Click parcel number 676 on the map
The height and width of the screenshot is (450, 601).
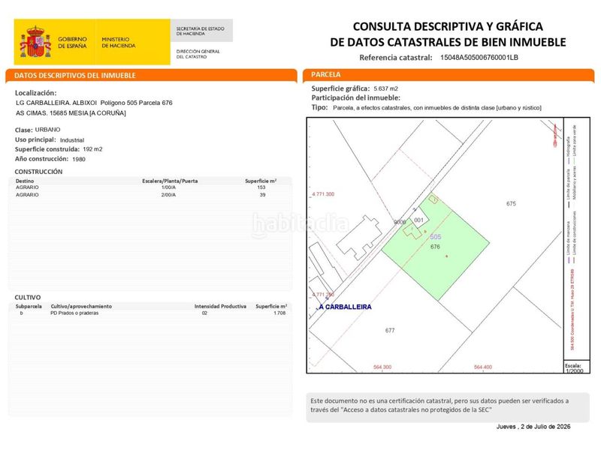(435, 247)
